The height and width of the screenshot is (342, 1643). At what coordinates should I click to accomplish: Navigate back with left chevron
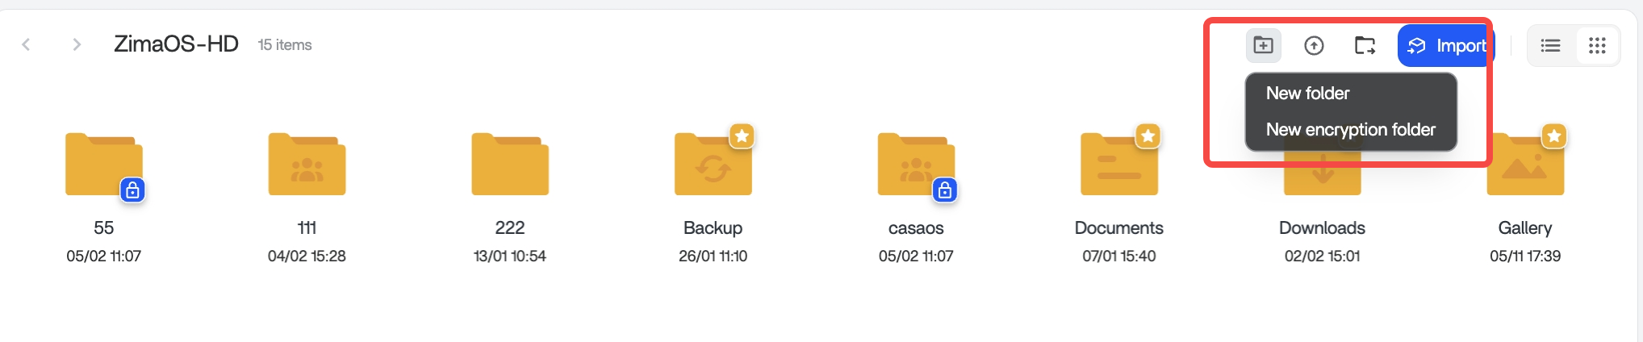click(26, 44)
